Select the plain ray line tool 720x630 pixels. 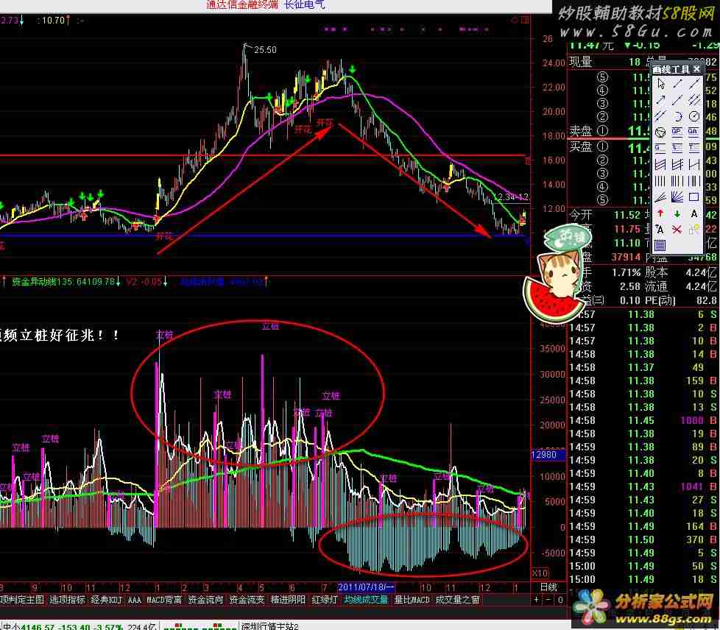[677, 100]
